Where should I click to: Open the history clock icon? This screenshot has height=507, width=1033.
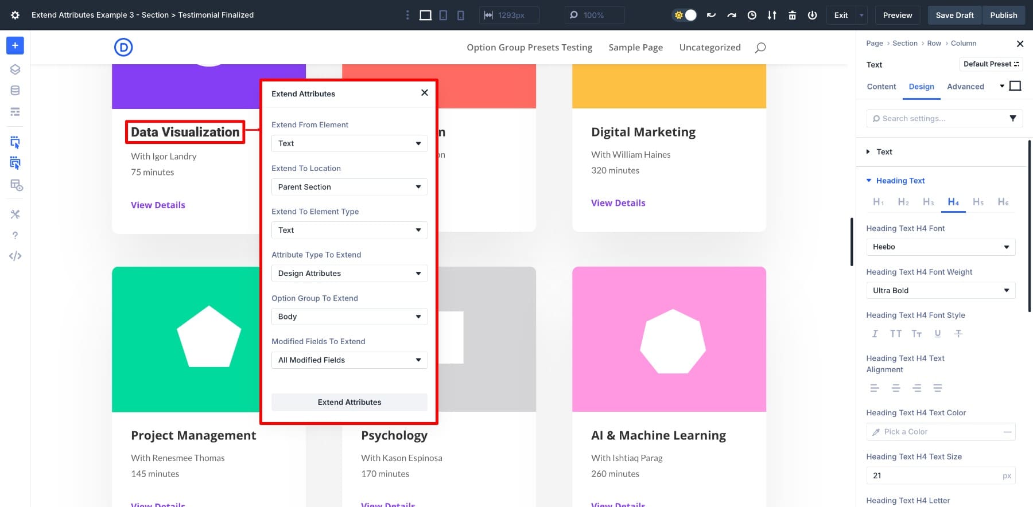[x=752, y=15]
